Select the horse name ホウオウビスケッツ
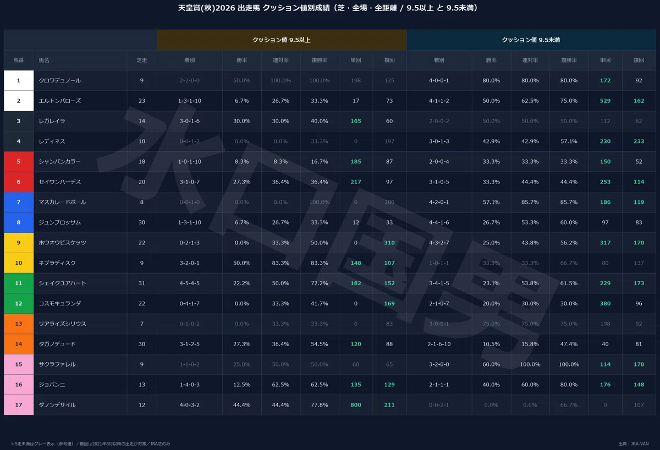The width and height of the screenshot is (660, 450). (63, 243)
